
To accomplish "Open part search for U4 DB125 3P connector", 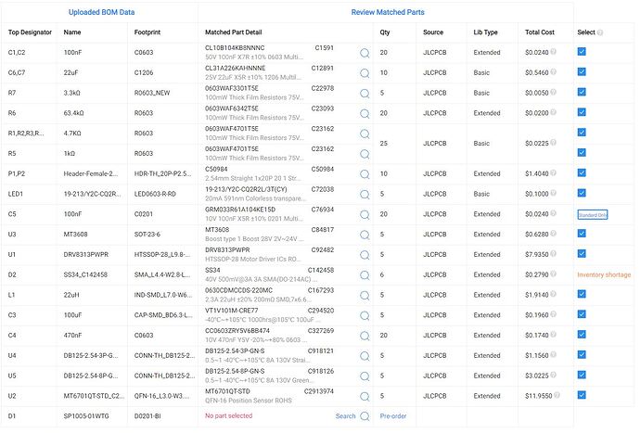I will tap(365, 356).
